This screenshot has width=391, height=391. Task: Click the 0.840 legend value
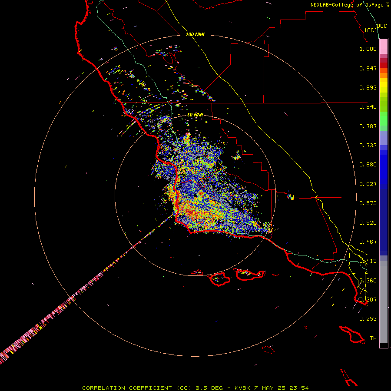point(368,107)
